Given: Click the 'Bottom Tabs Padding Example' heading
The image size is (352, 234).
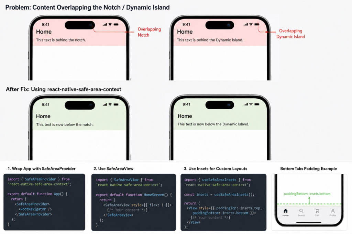Looking at the screenshot, I should point(308,169).
